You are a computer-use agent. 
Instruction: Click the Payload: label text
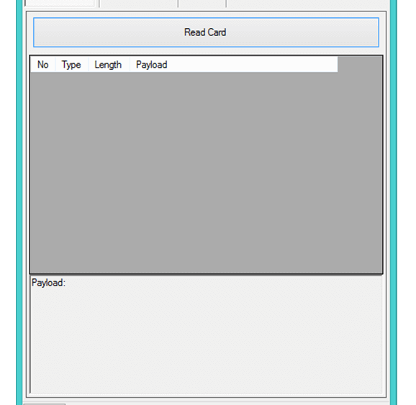(x=48, y=283)
